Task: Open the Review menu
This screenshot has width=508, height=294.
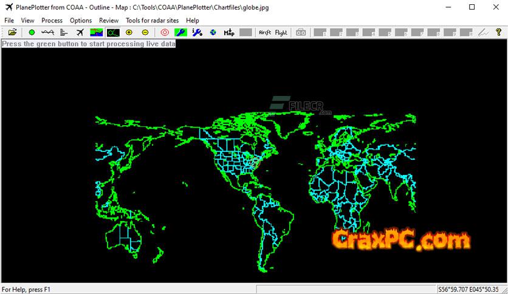Action: 109,21
